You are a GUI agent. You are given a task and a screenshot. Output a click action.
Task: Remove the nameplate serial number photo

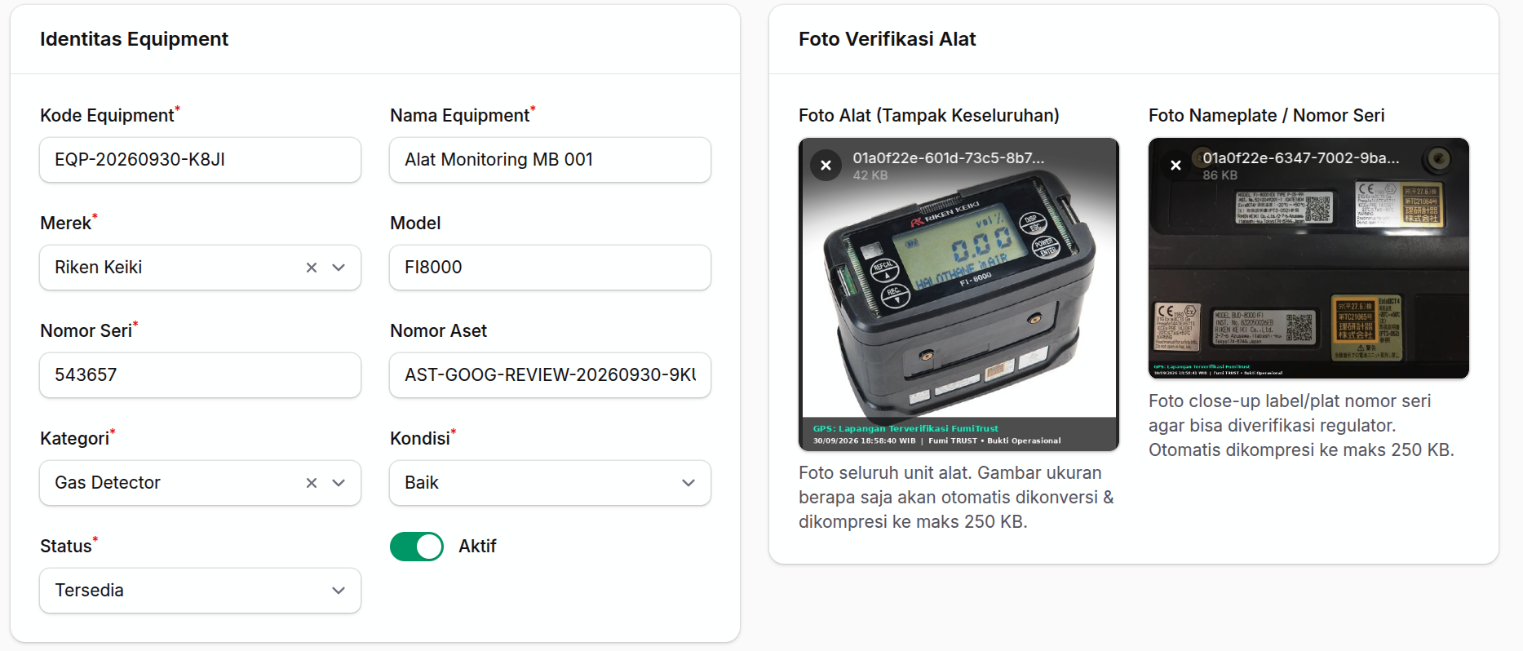click(x=1175, y=166)
